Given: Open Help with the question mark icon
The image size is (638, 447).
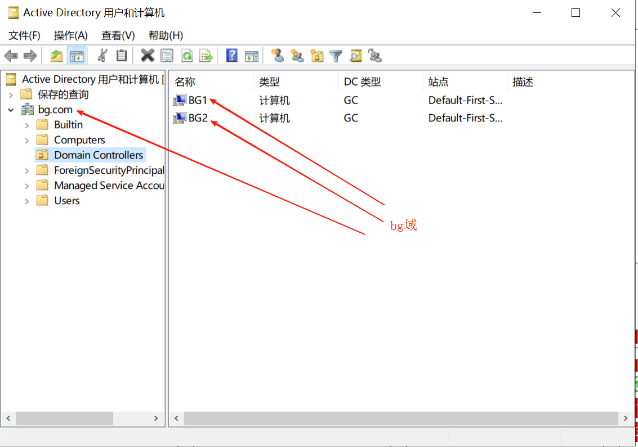Looking at the screenshot, I should pos(232,55).
